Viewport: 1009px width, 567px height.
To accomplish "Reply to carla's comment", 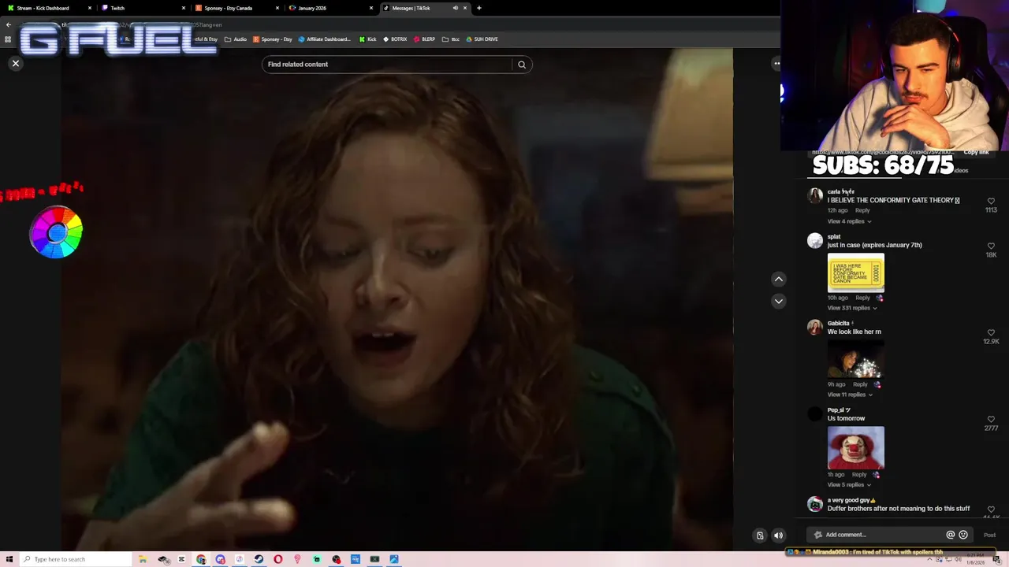I will click(862, 210).
